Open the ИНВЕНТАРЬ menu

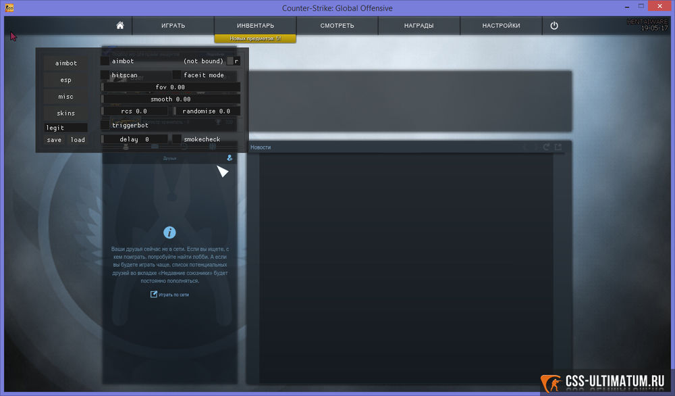(x=255, y=26)
